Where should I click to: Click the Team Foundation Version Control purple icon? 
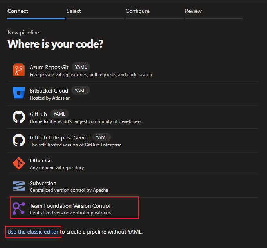(x=19, y=209)
